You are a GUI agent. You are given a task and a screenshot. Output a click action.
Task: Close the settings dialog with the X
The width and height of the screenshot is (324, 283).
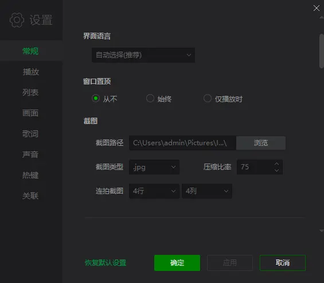pyautogui.click(x=317, y=8)
